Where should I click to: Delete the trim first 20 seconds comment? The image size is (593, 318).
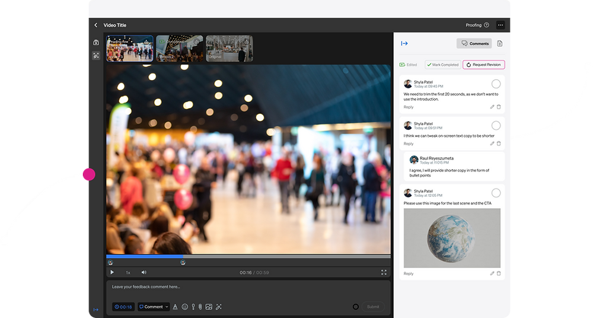point(499,107)
